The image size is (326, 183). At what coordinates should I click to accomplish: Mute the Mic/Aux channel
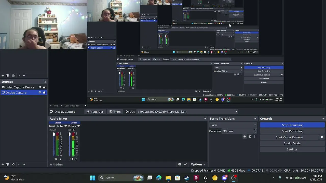(x=71, y=159)
